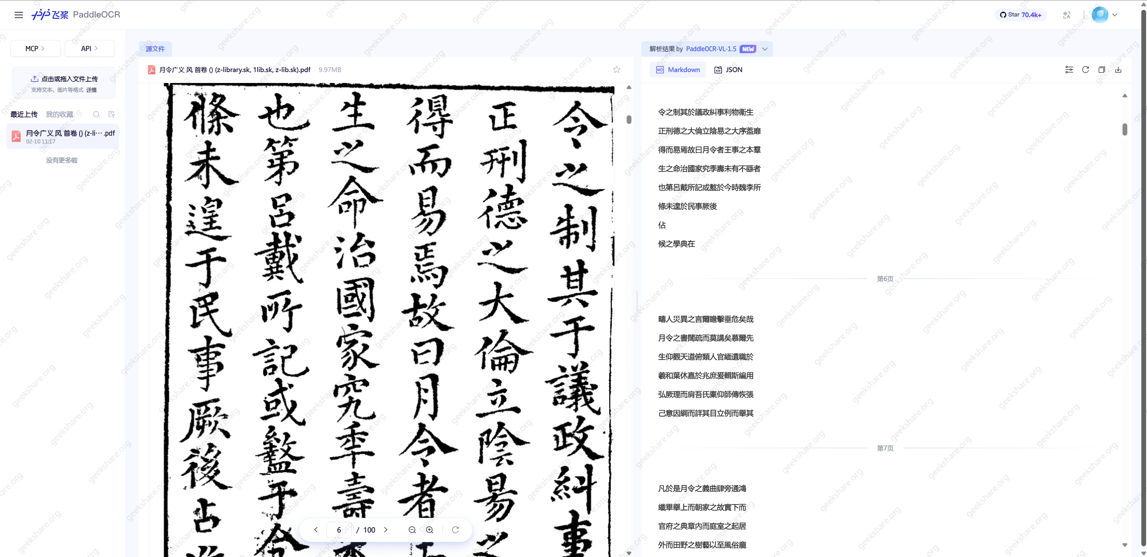Click the PDF file icon in sidebar
The image size is (1147, 557).
pyautogui.click(x=16, y=136)
